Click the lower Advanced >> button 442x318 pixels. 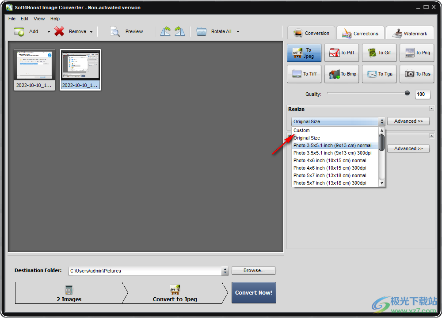[408, 148]
